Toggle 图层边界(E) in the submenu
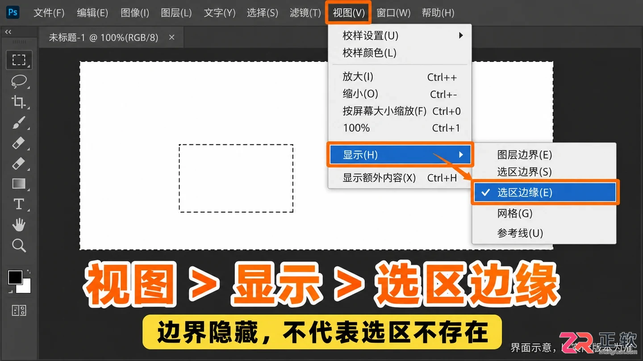The image size is (643, 361). pyautogui.click(x=544, y=155)
